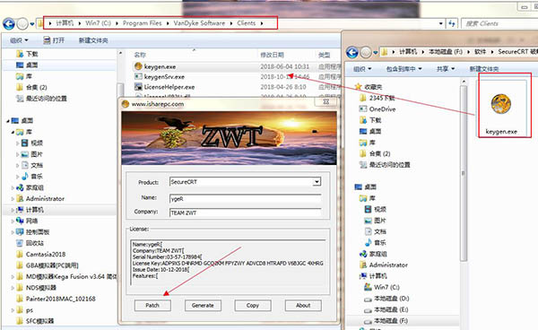This screenshot has height=330, width=538.
Task: Click inside the License text box
Action: [x=228, y=263]
